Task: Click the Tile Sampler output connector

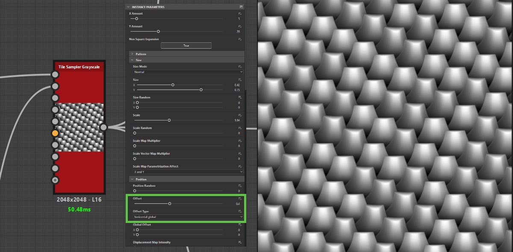Action: coord(103,127)
